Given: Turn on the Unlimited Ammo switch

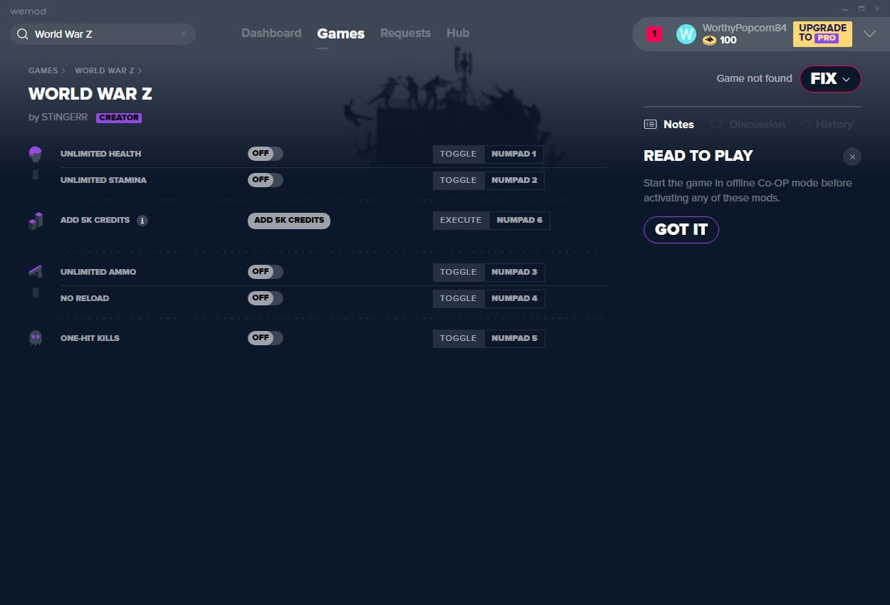Looking at the screenshot, I should 266,272.
